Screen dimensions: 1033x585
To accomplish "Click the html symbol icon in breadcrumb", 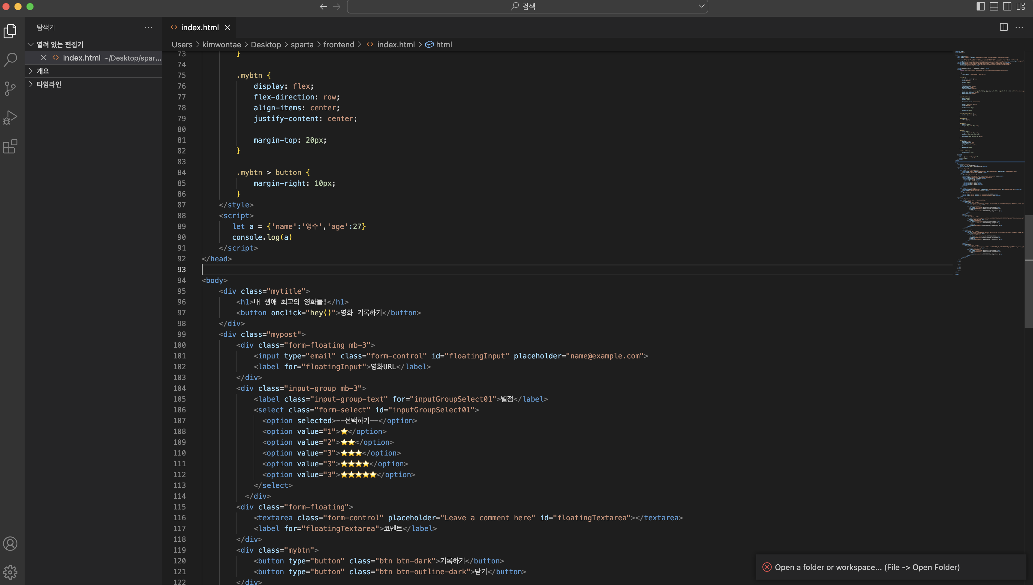I will pyautogui.click(x=429, y=45).
